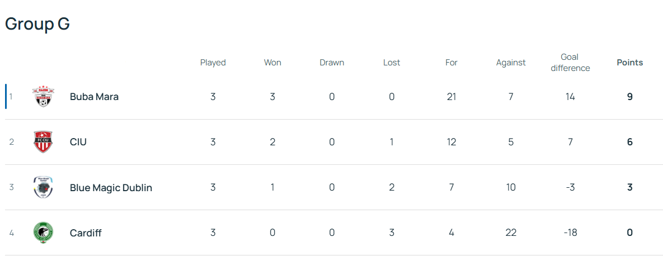Viewport: 663px width, 256px height.
Task: Click the CIU club logo
Action: pyautogui.click(x=43, y=142)
